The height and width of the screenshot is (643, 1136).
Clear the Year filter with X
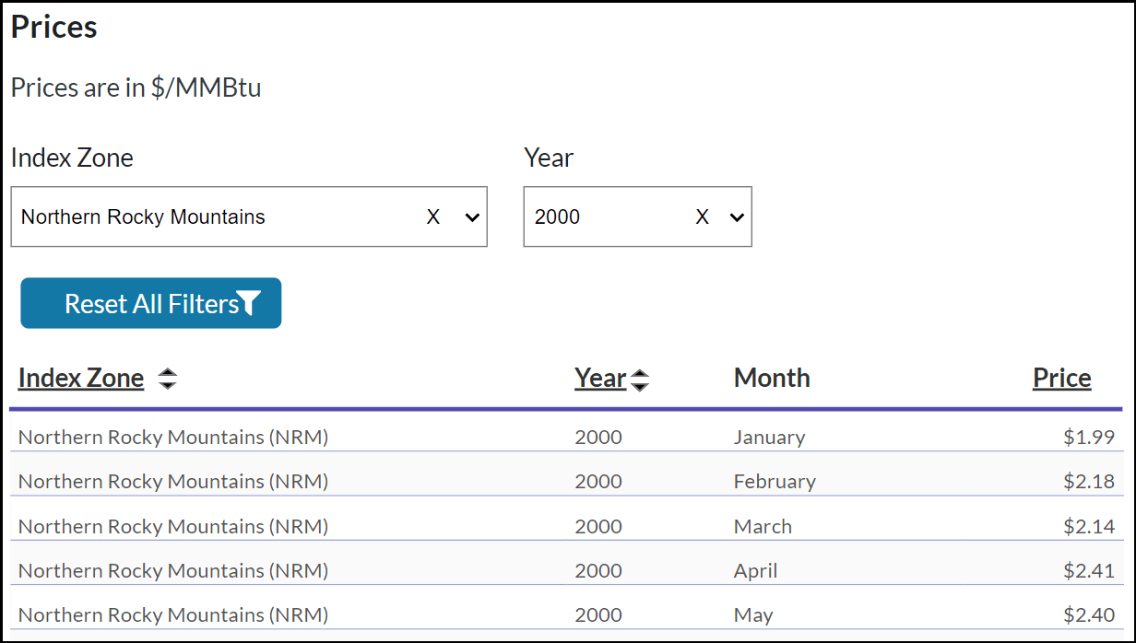[703, 217]
